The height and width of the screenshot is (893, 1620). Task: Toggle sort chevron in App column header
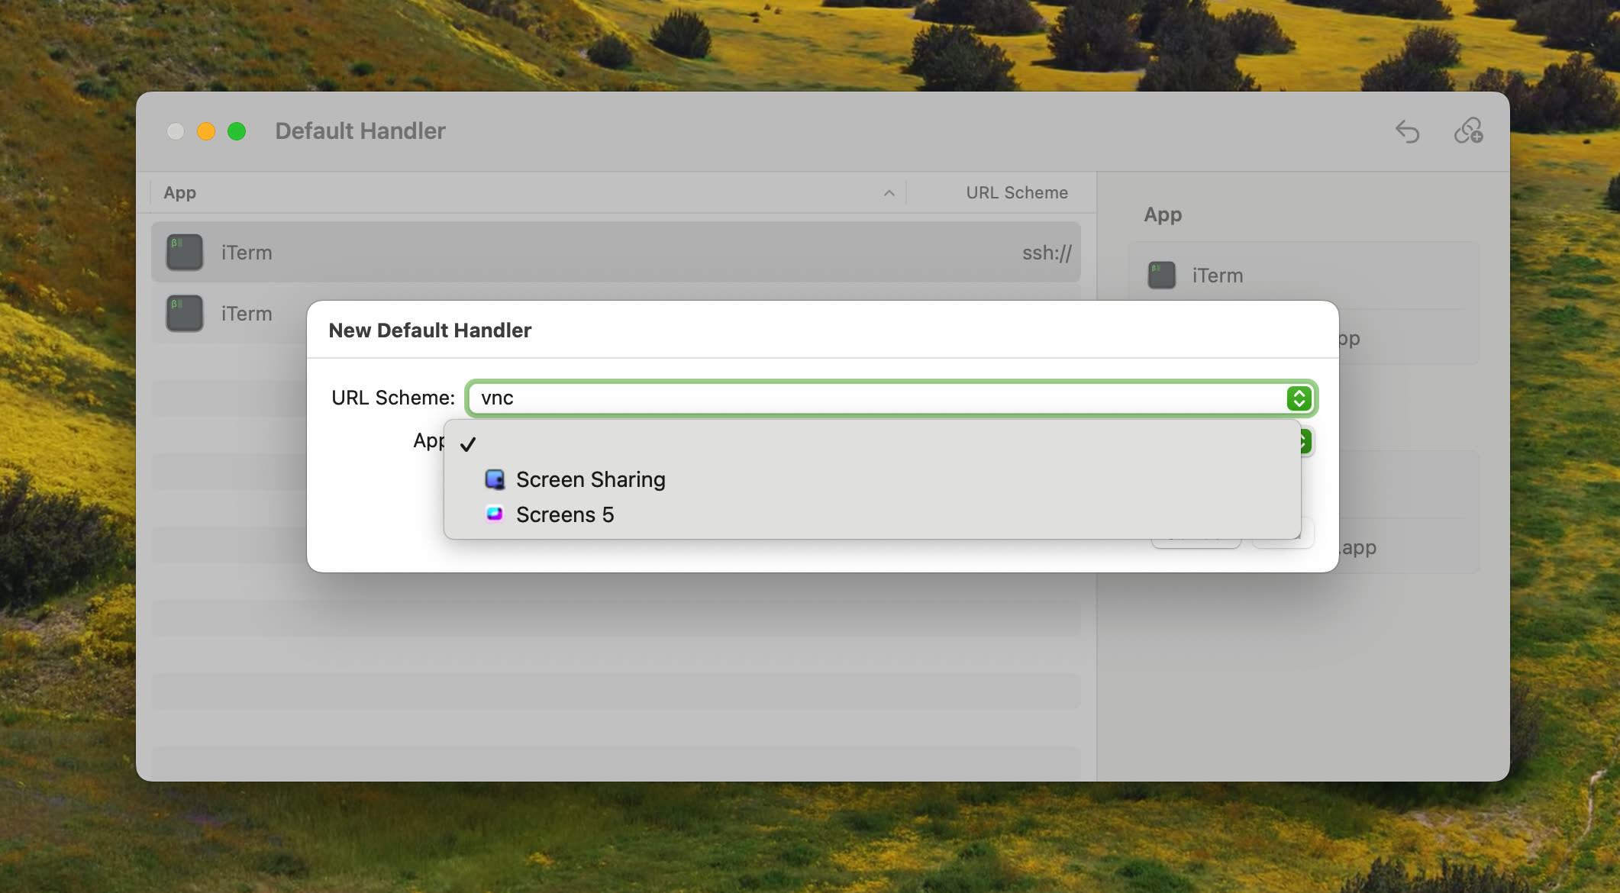pyautogui.click(x=889, y=193)
